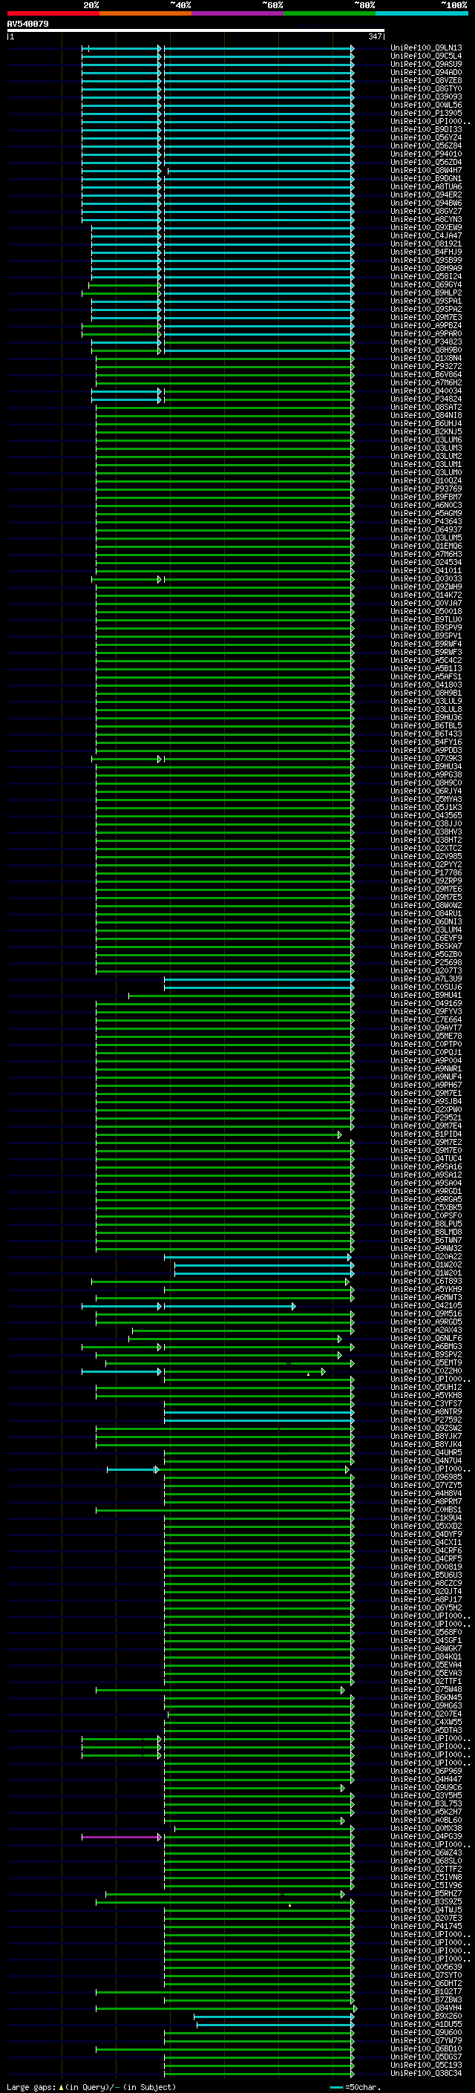Select the UniRef100_Q05639 label
475x2093 pixels.
(x=426, y=1967)
